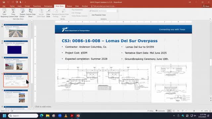The width and height of the screenshot is (212, 119).
Task: Open Ribbon Display Options icon
Action: 190,2
